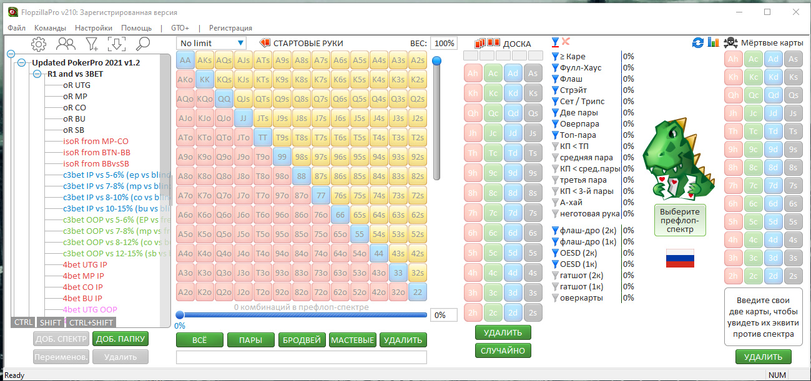Click the Выберите префлоп-спектр button
The height and width of the screenshot is (381, 811).
tap(680, 220)
